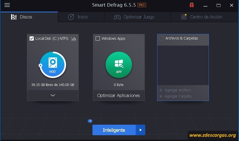Click the blue question mark help icon

[x=90, y=121]
